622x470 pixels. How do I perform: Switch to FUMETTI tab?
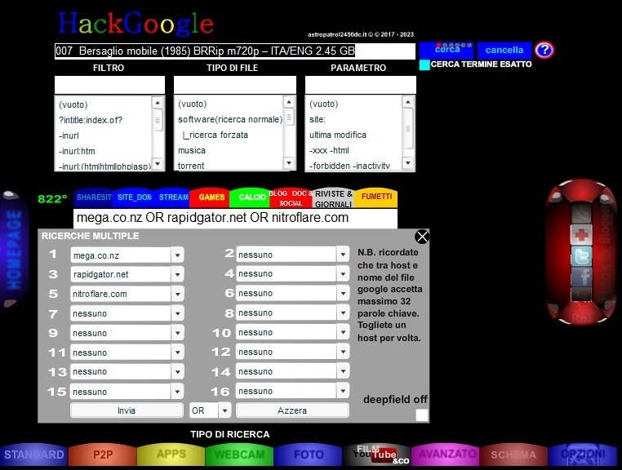[376, 197]
